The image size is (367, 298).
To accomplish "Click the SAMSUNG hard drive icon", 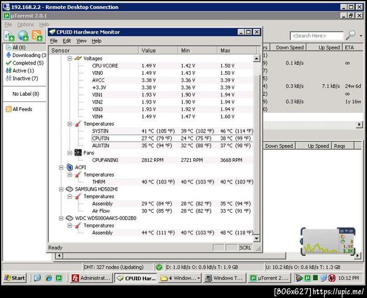I will (70, 189).
